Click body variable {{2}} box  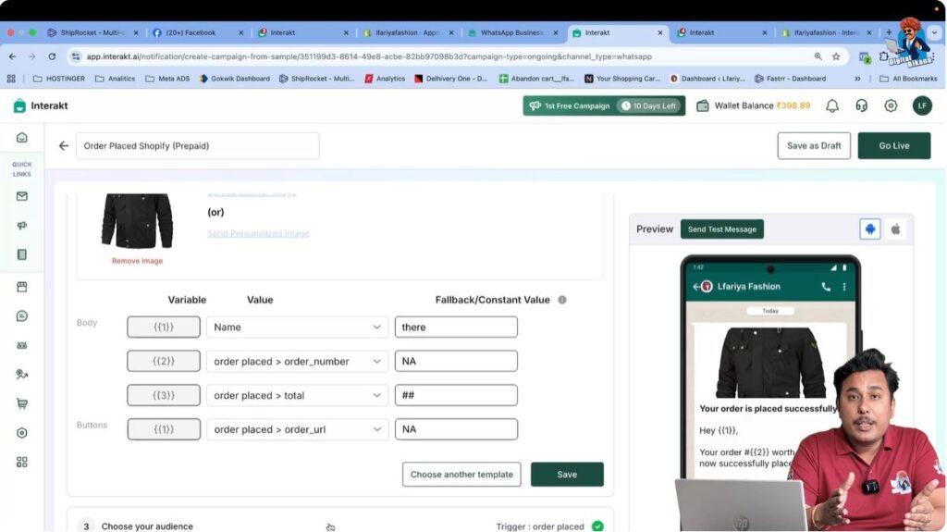point(164,361)
